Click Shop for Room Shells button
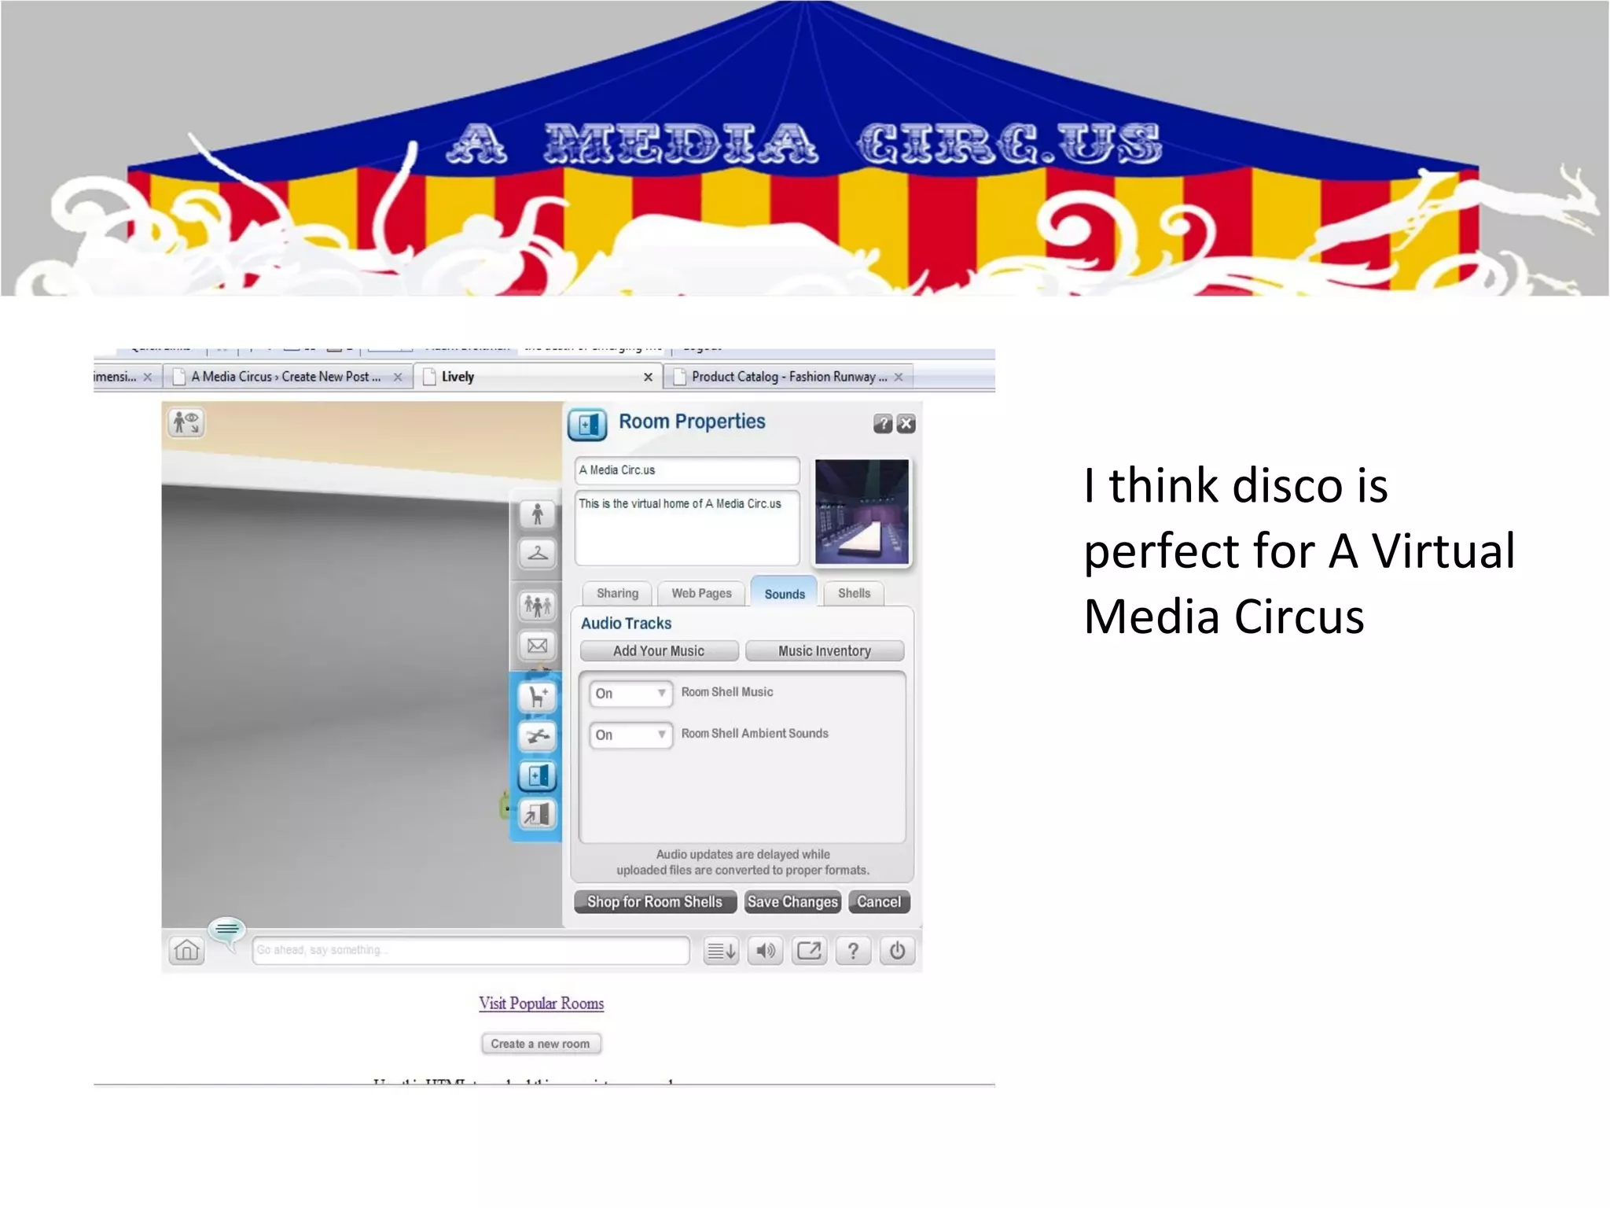Image resolution: width=1610 pixels, height=1208 pixels. 655,902
